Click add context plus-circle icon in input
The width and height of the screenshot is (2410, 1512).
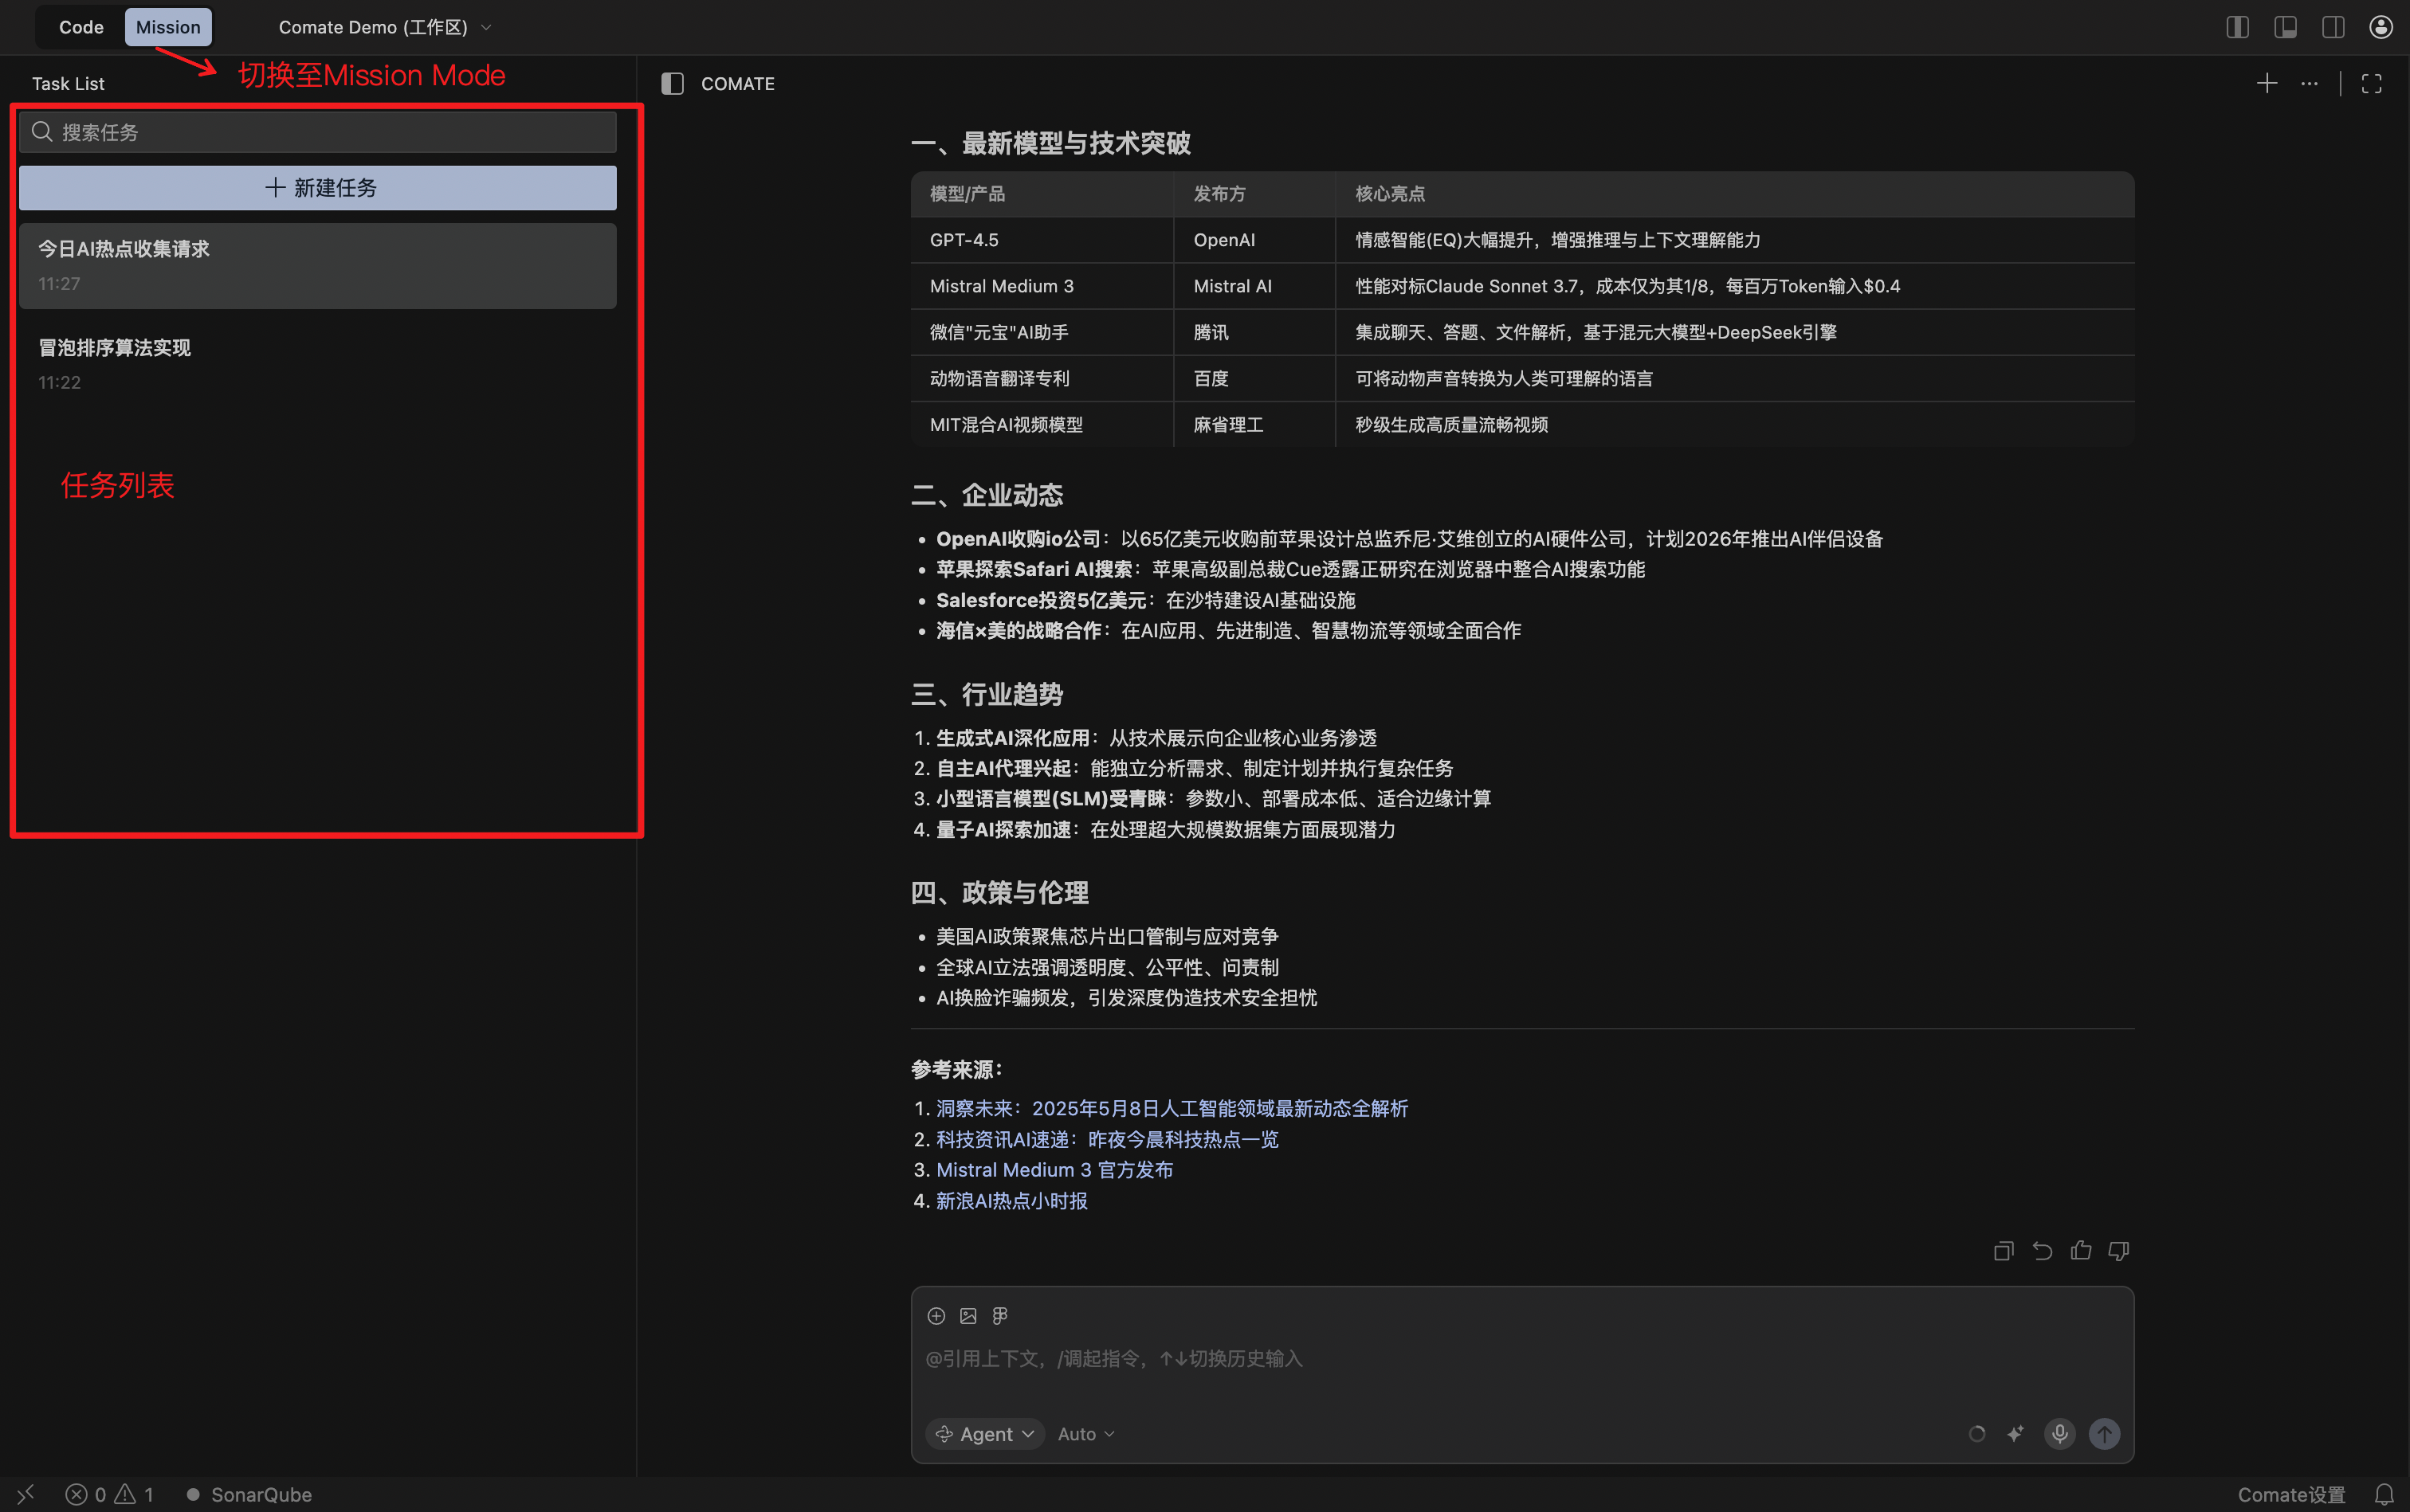point(936,1316)
